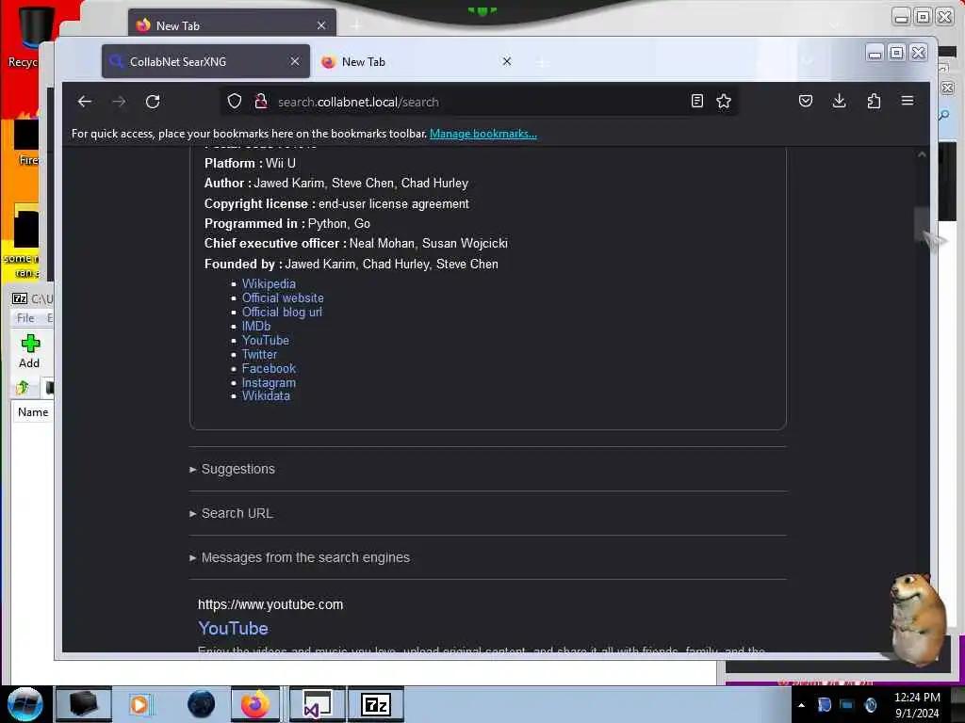The height and width of the screenshot is (723, 965).
Task: Go back with the Firefox back arrow
Action: 85,102
